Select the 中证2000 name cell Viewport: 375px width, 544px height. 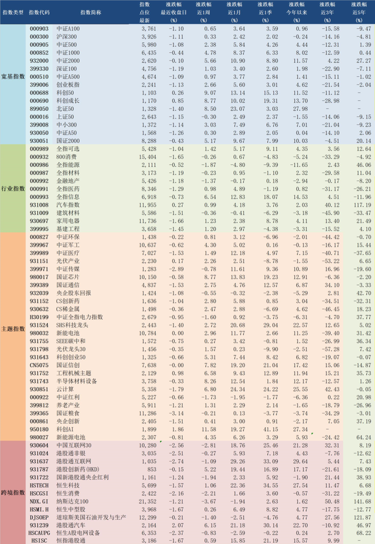(68, 61)
